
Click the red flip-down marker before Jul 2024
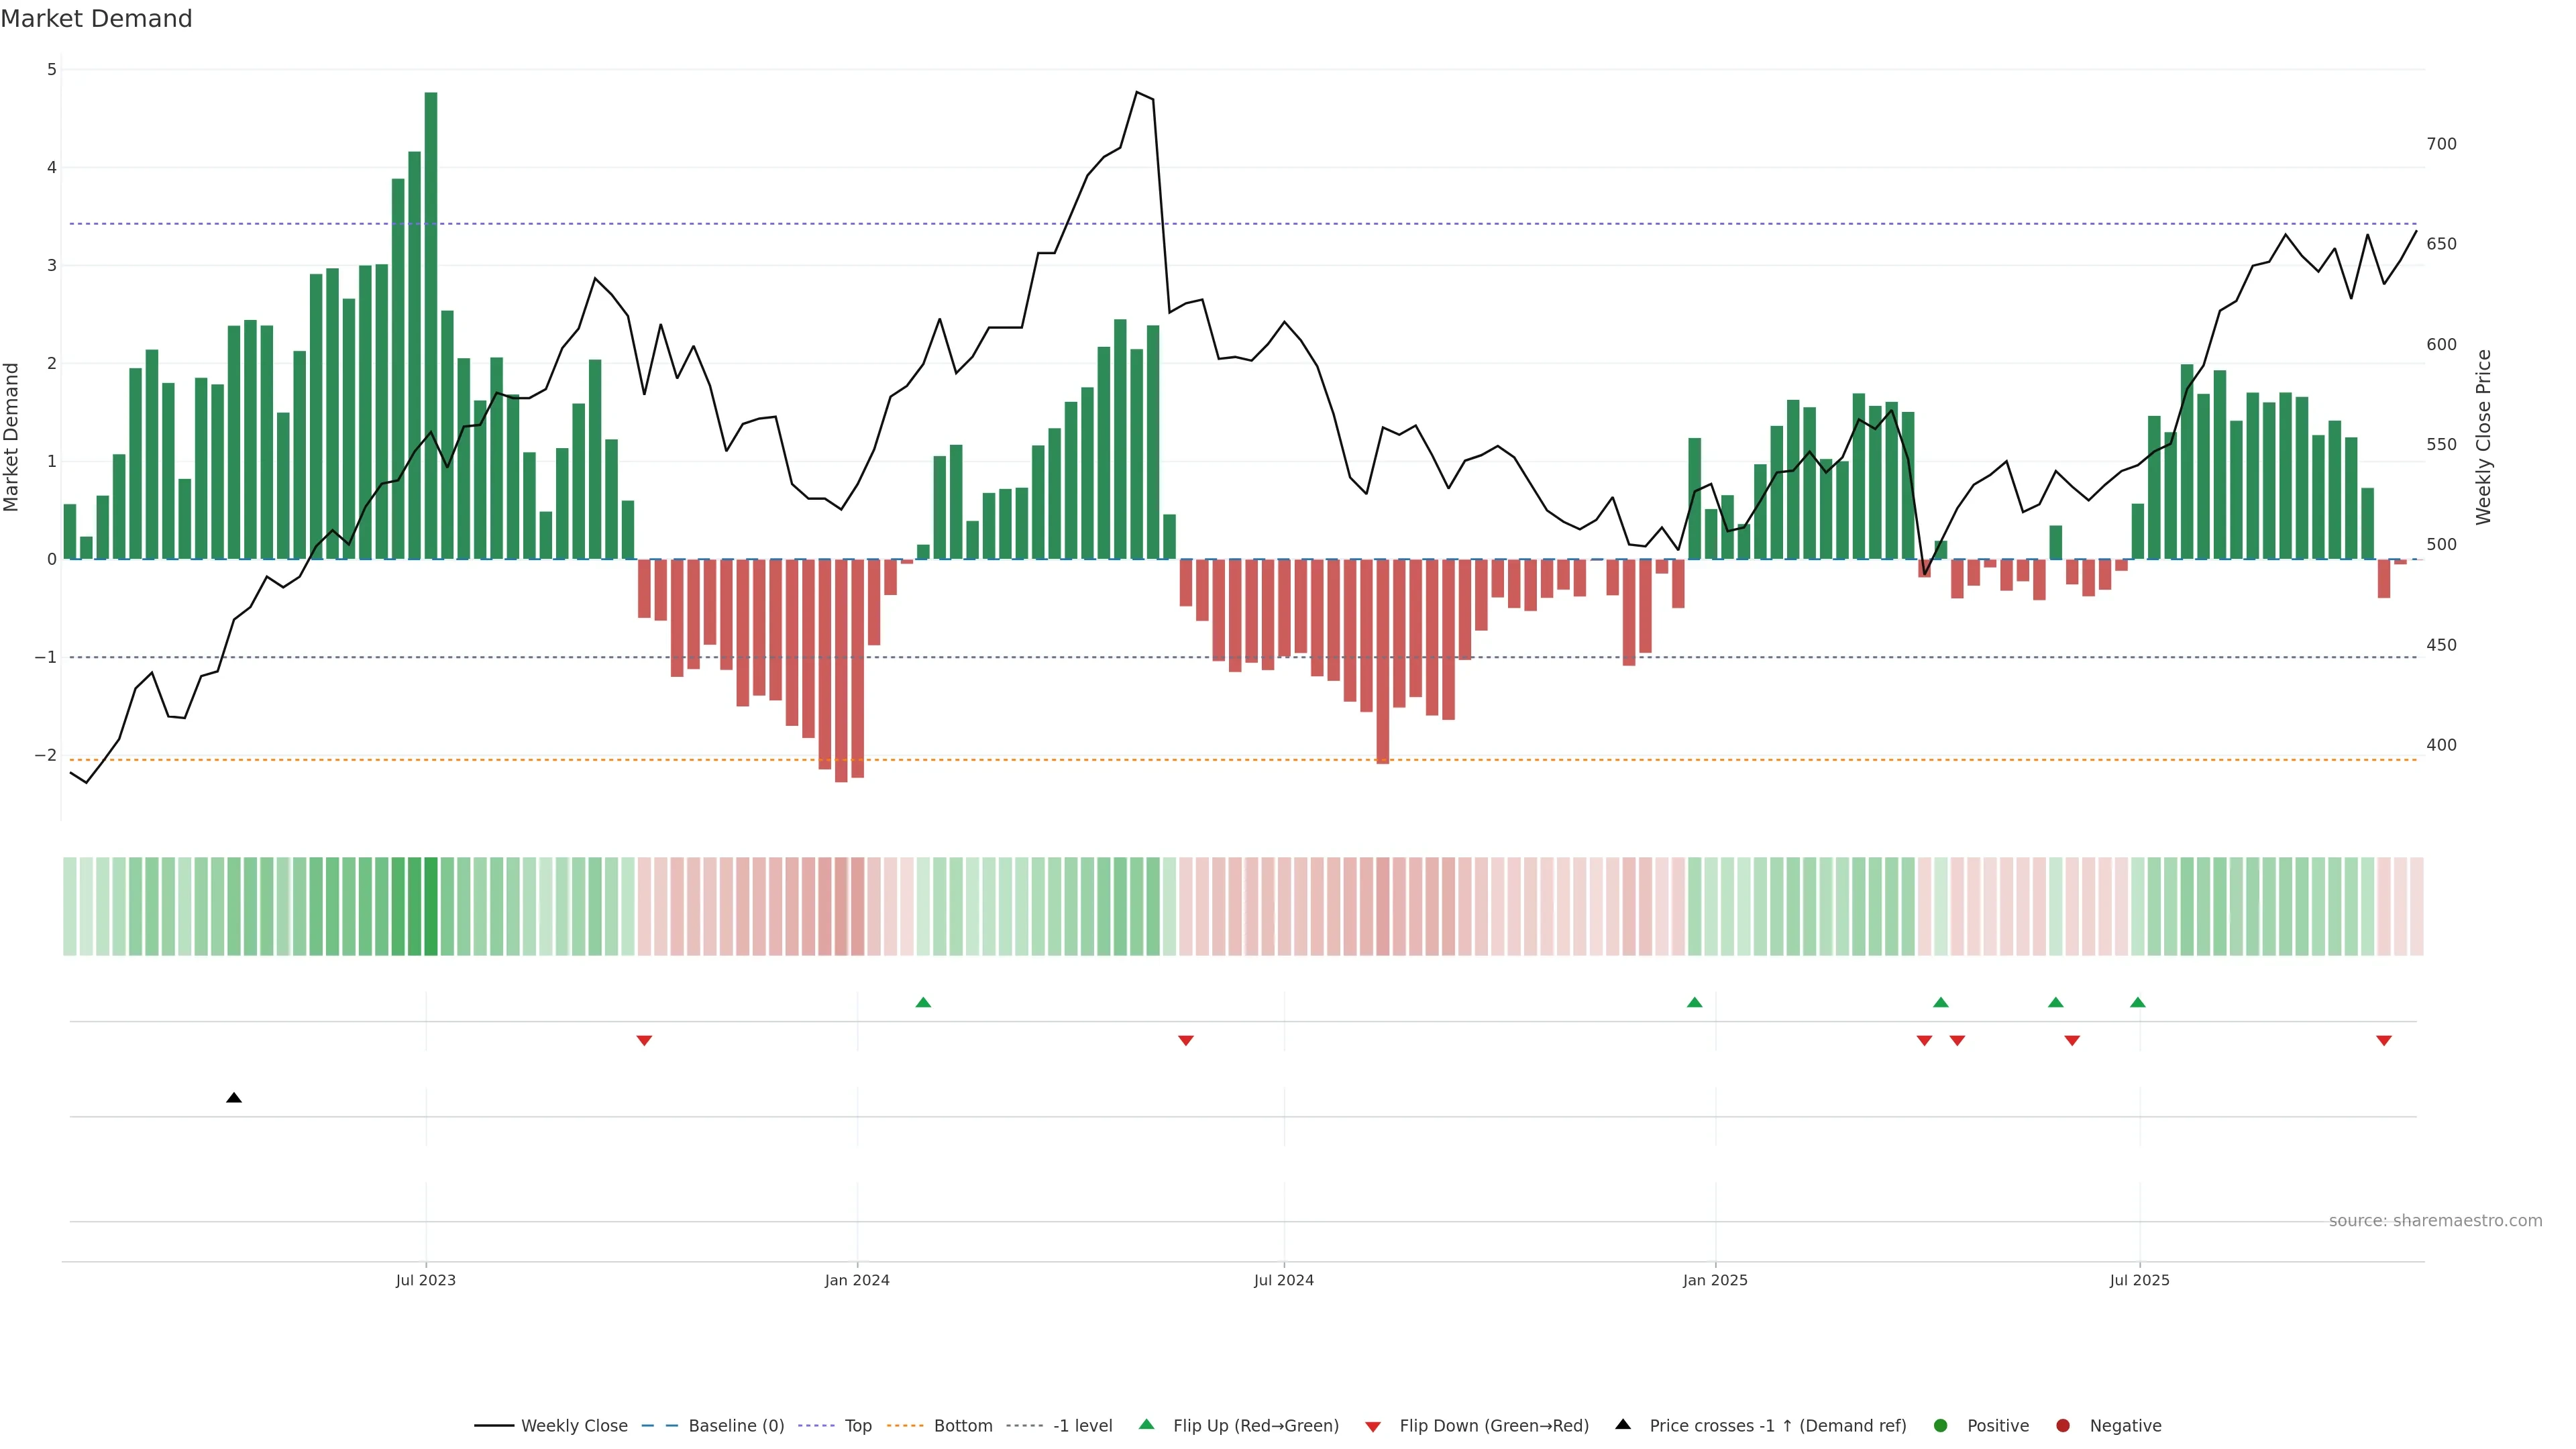(1186, 1041)
